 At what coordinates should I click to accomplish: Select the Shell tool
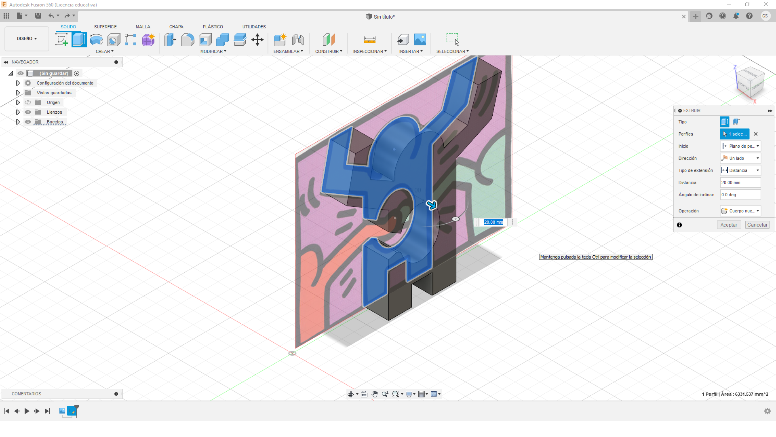click(205, 40)
